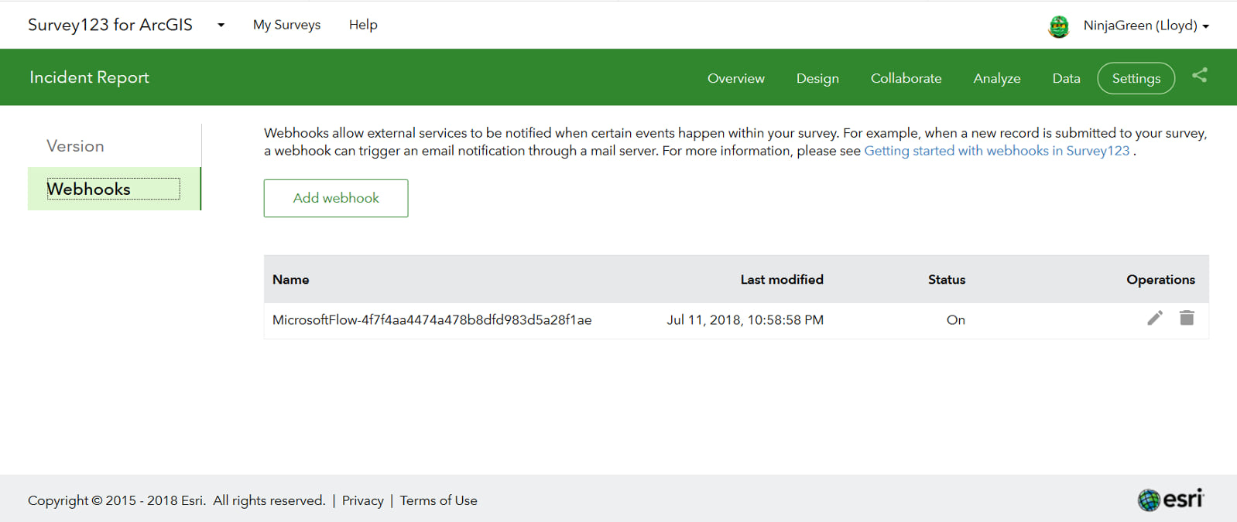
Task: Open the Analyze tab
Action: 996,78
